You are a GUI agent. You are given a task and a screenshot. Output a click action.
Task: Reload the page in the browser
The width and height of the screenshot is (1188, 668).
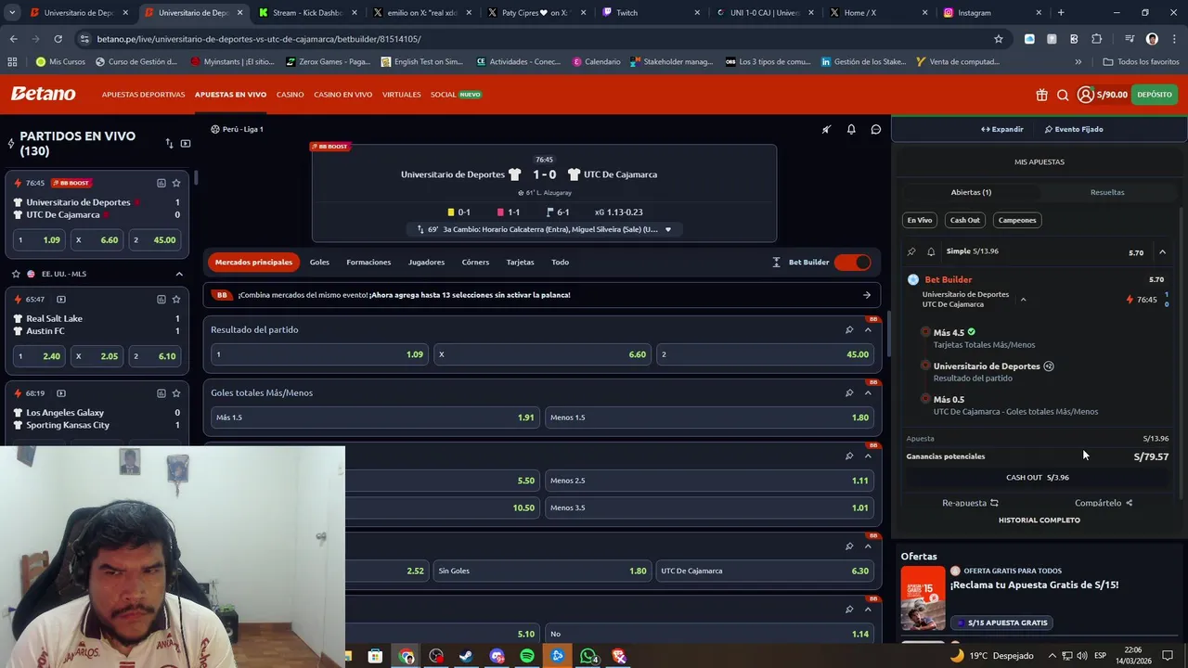(x=58, y=39)
